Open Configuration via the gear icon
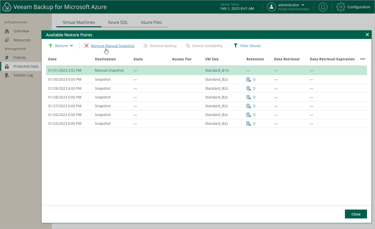 pos(341,7)
